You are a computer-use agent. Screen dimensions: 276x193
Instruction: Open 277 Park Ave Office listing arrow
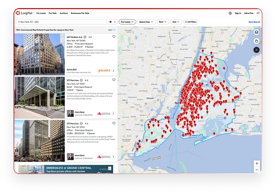114,156
